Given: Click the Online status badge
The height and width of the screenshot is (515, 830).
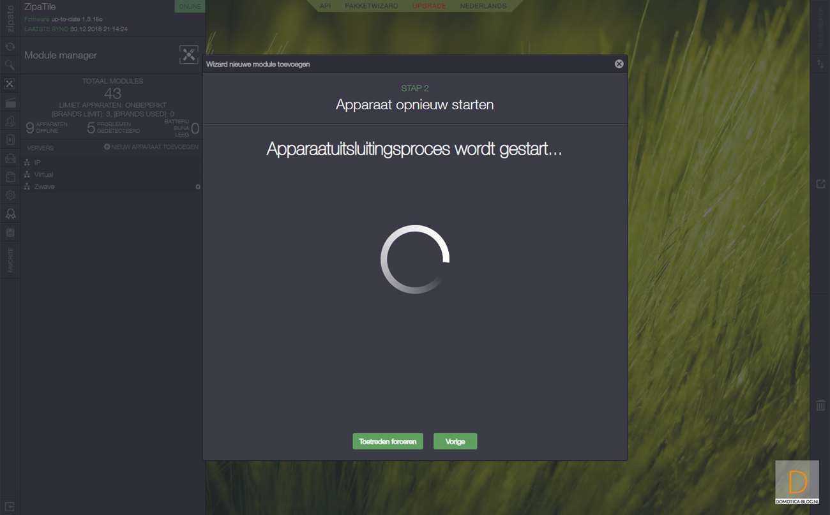Looking at the screenshot, I should point(190,6).
